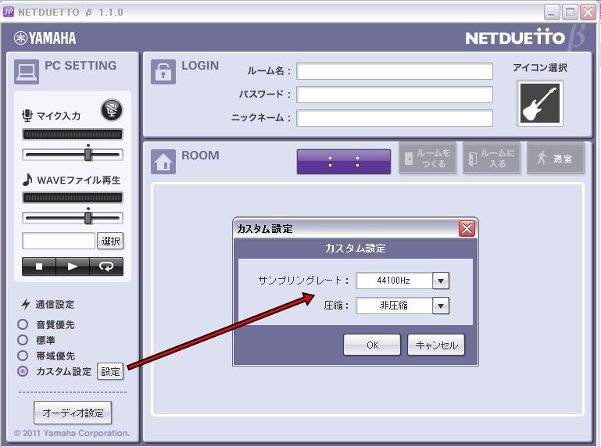This screenshot has height=447, width=601.
Task: Click the microphone input level meter
Action: click(73, 134)
